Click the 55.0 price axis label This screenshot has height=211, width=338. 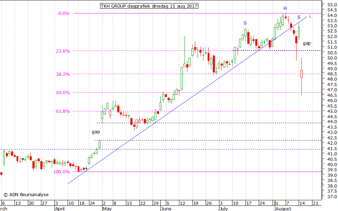[x=332, y=4]
